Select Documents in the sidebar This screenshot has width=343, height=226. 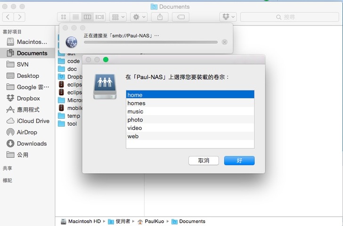[x=27, y=53]
